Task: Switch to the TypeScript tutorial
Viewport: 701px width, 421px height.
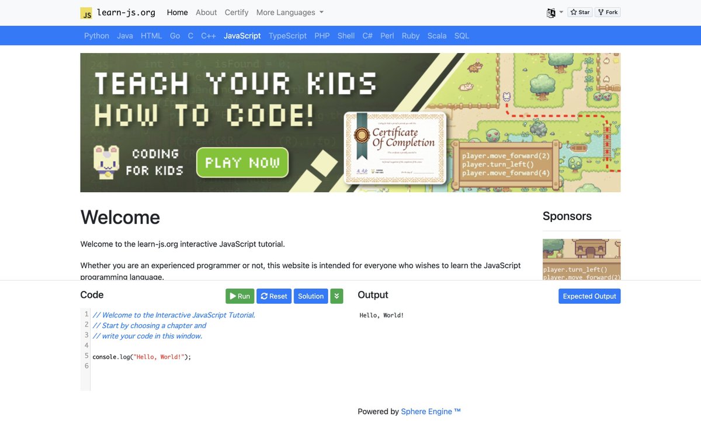Action: coord(287,36)
